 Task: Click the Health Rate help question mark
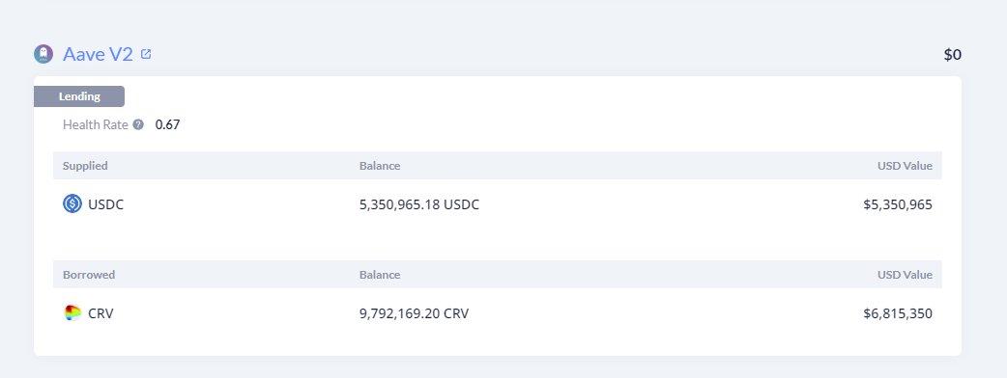pyautogui.click(x=138, y=124)
